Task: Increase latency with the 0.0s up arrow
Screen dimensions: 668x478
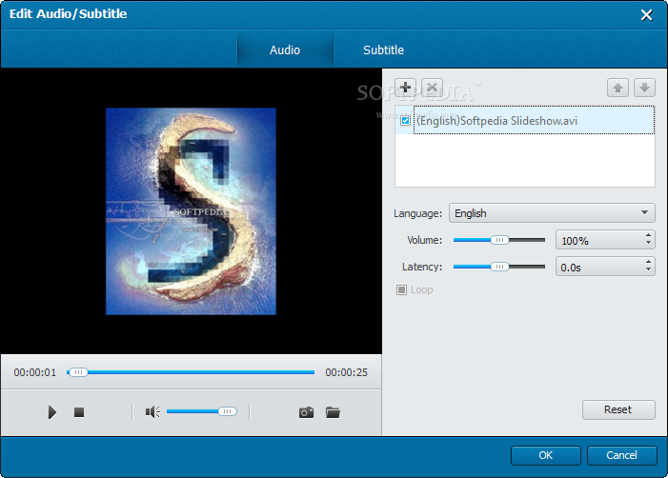Action: (648, 261)
